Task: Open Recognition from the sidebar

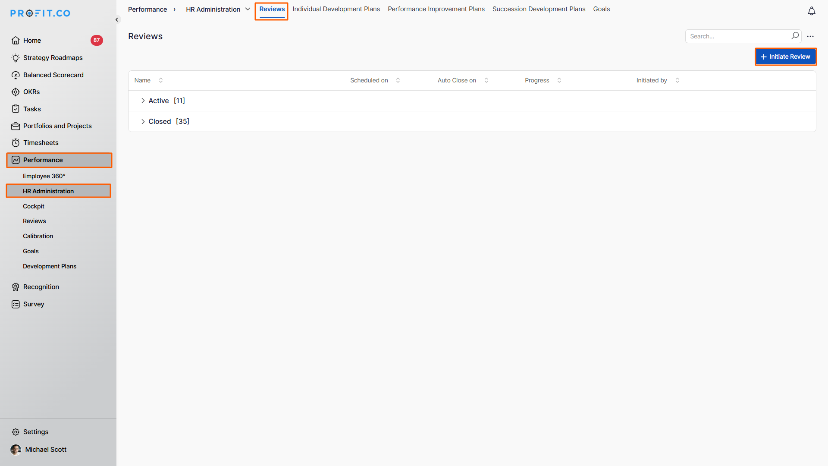Action: coord(41,287)
